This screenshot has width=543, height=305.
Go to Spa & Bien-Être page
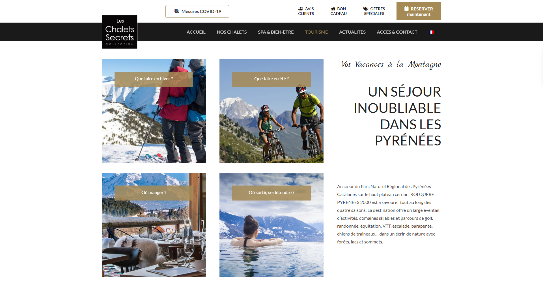[276, 32]
